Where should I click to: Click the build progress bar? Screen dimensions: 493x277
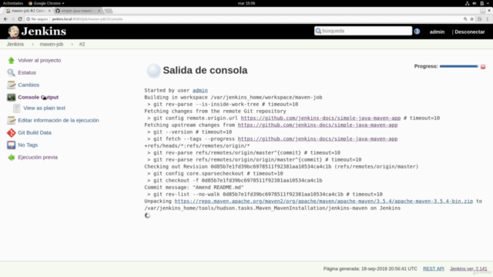click(459, 66)
